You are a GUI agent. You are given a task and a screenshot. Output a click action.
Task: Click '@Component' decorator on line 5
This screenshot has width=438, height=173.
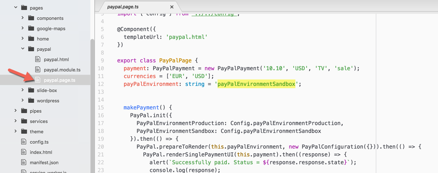point(133,29)
